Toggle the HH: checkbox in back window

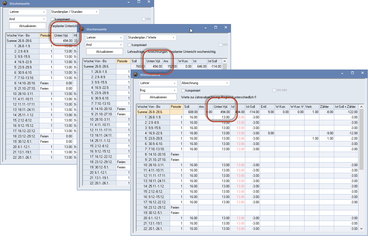tap(143, 19)
